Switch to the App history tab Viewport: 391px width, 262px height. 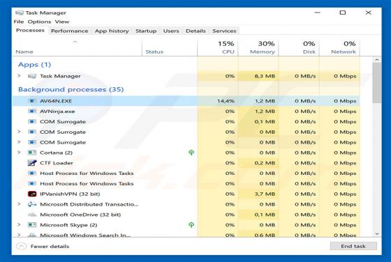pyautogui.click(x=112, y=31)
